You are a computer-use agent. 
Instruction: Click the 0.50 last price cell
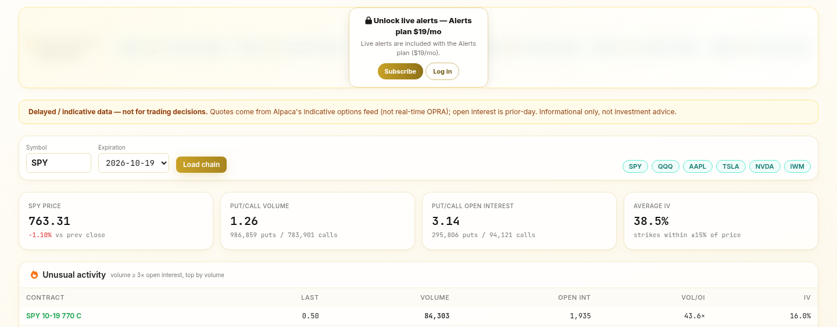coord(310,316)
